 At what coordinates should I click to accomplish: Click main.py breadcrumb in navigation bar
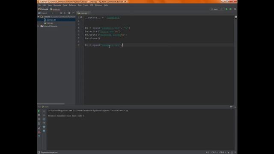tap(55, 9)
